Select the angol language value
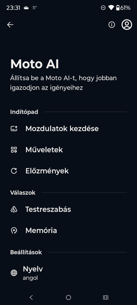 30,278
